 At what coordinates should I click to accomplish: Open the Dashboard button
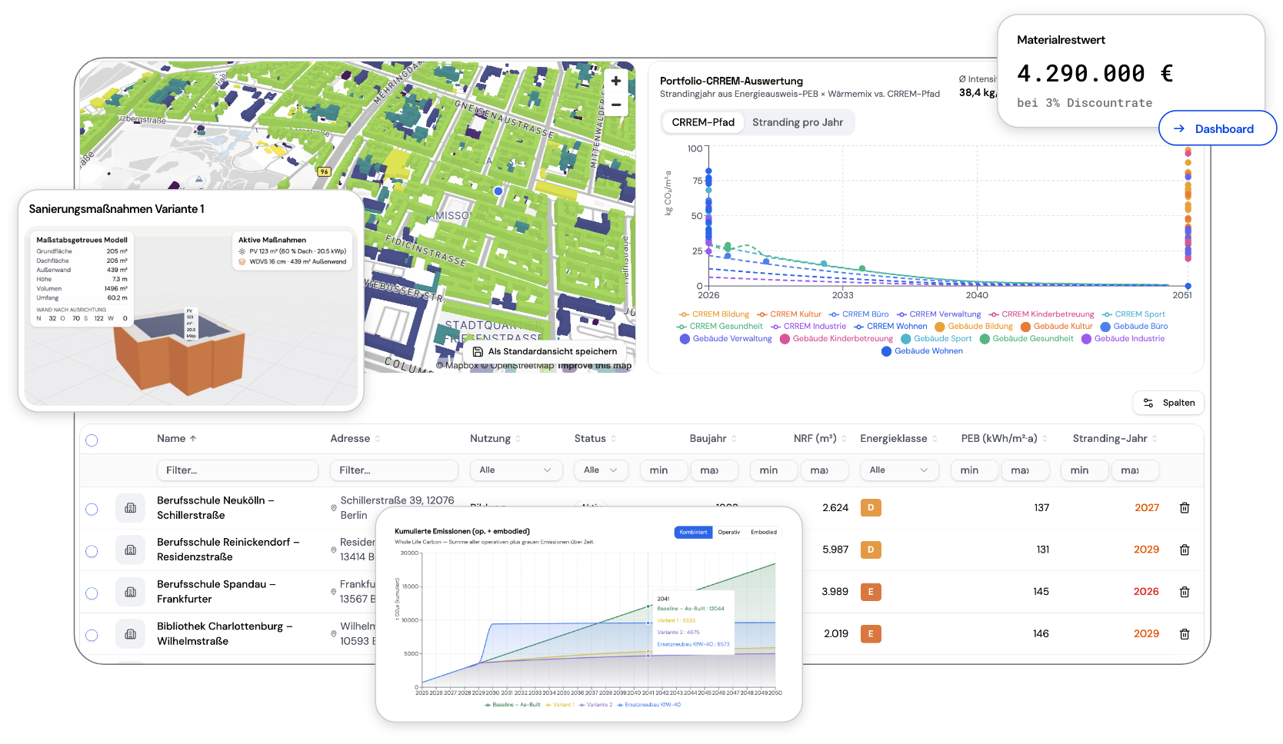pos(1217,128)
